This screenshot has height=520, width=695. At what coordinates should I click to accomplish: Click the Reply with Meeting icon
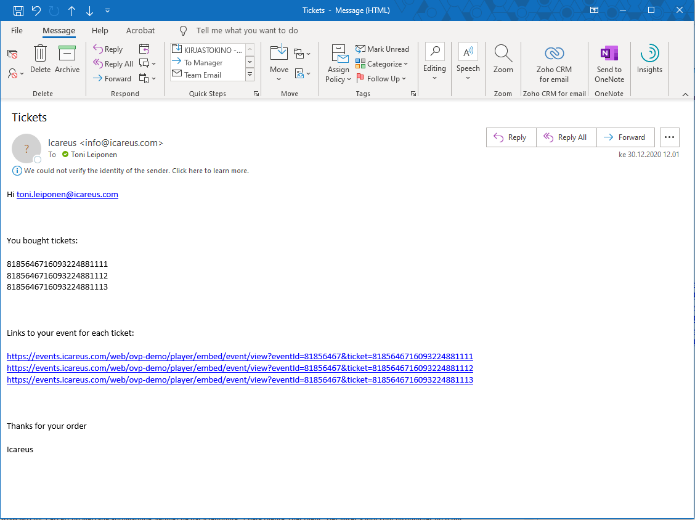coord(144,49)
